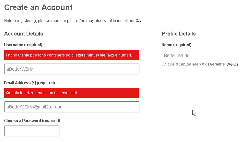Screen dimensions: 248x142
Task: Click the "Profile Details" heading
Action: [x=179, y=34]
